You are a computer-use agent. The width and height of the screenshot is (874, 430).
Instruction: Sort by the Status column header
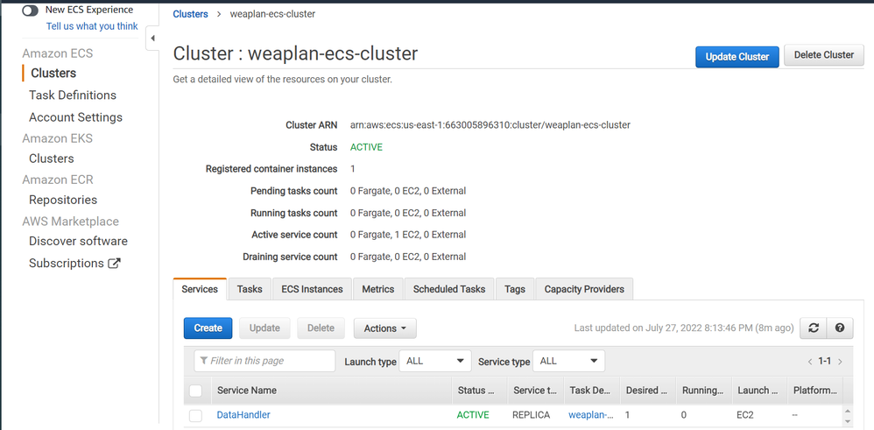coord(479,391)
